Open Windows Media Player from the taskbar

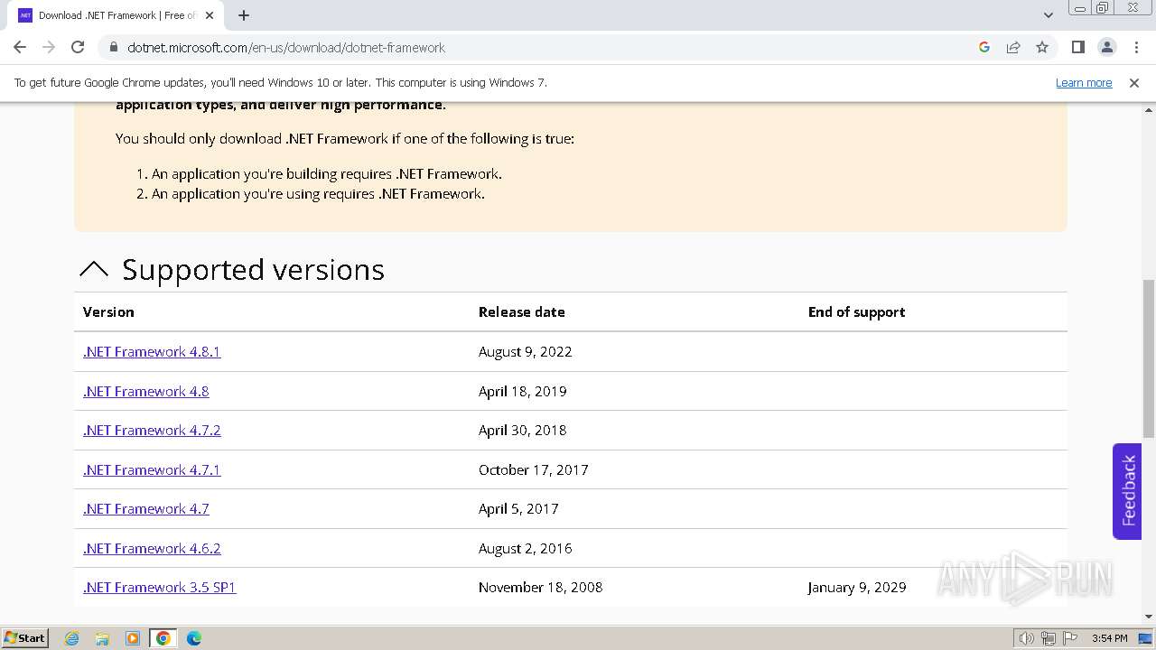click(x=133, y=638)
